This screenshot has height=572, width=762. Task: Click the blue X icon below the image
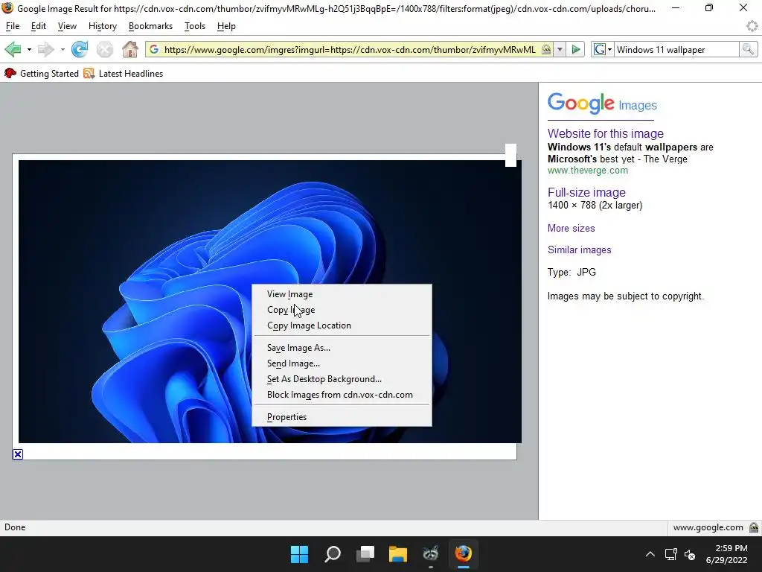pos(18,454)
